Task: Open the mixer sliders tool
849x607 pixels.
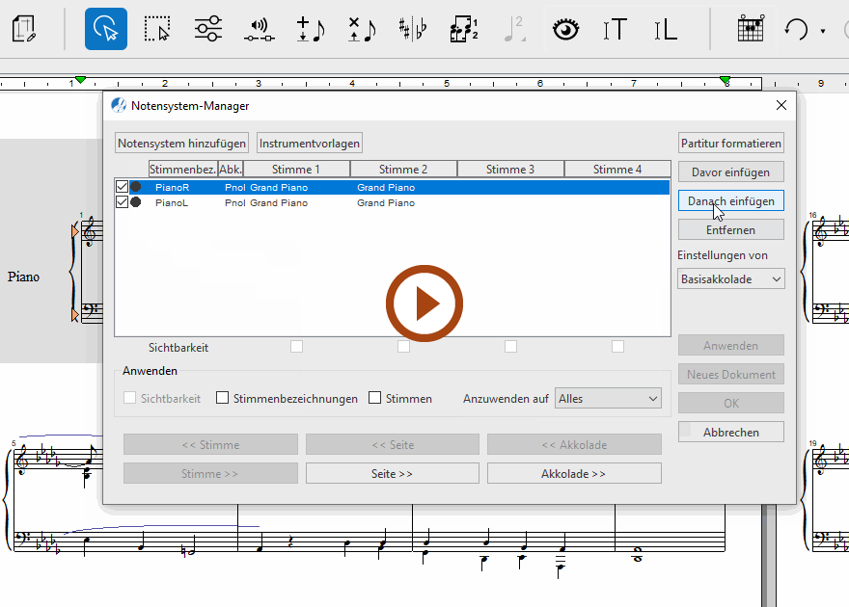Action: [207, 29]
